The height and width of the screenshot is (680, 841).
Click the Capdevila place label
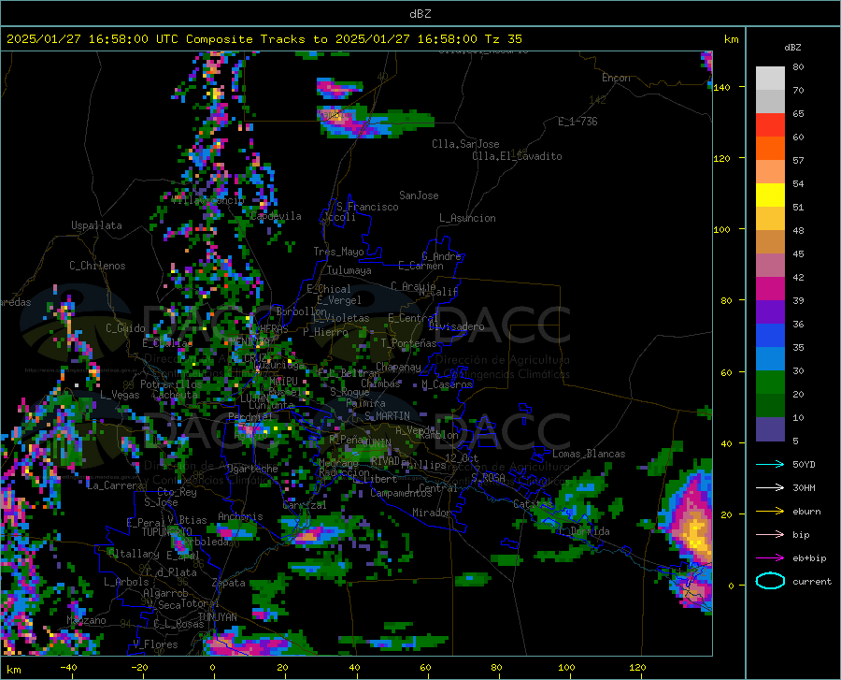click(x=276, y=216)
